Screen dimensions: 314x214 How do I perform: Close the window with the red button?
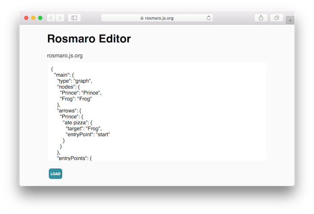(x=26, y=18)
